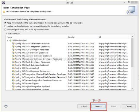Click icon of Spring IDE Core (required)
The height and width of the screenshot is (112, 140).
pos(13,68)
